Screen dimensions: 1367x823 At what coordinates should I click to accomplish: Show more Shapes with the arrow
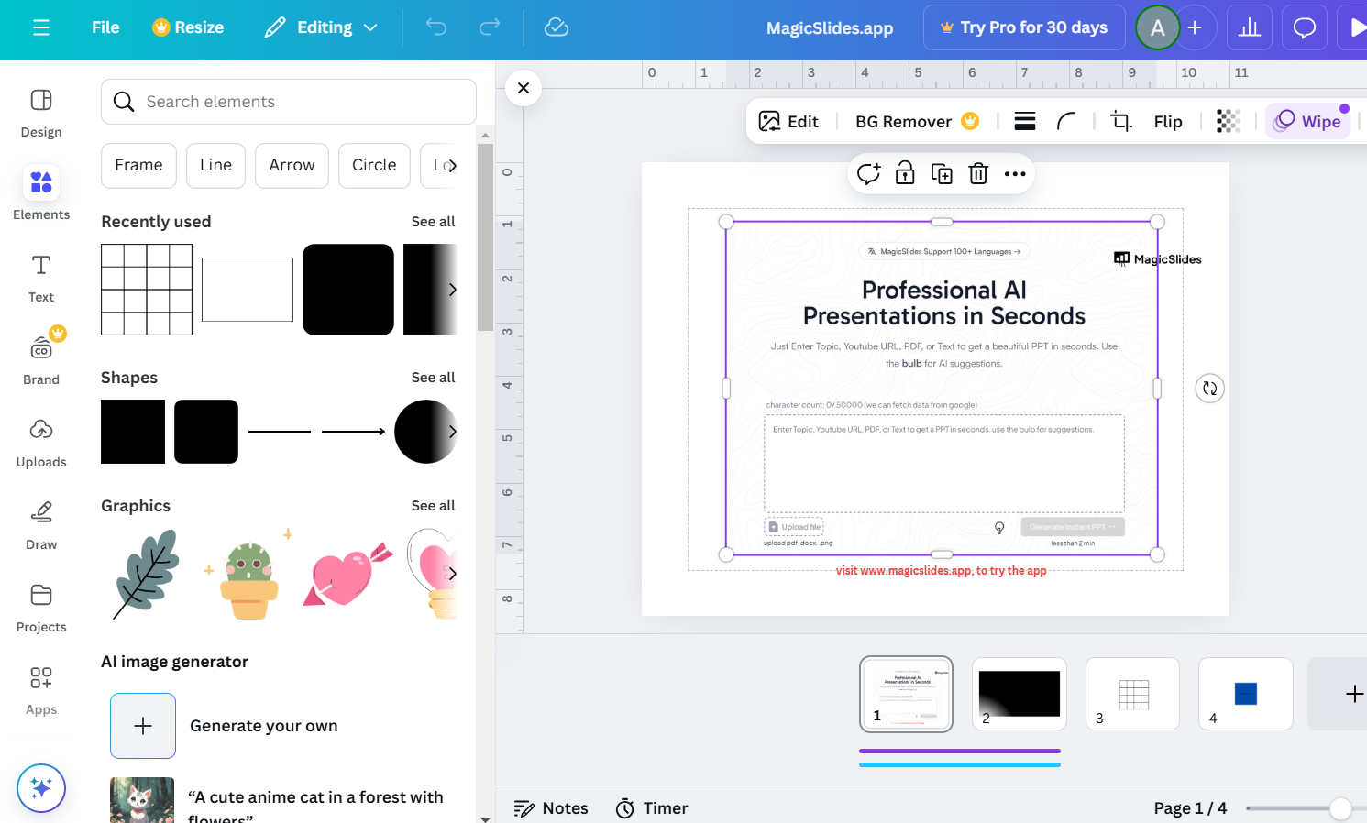pos(452,432)
